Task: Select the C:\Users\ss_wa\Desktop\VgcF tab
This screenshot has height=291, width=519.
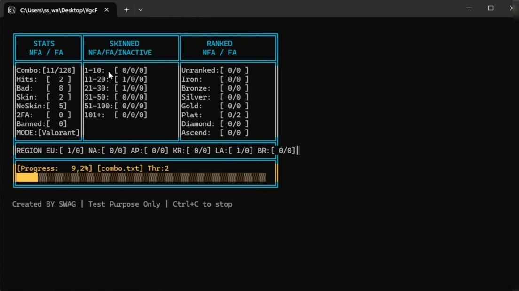Action: pyautogui.click(x=60, y=10)
